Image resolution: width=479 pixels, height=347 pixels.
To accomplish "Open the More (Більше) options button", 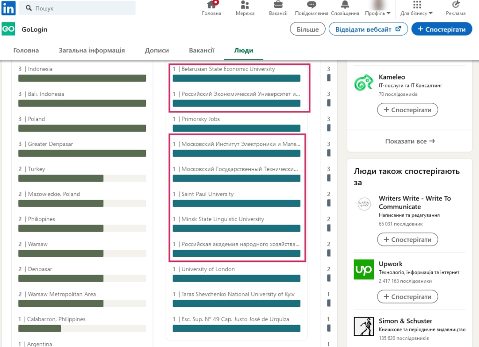I will [307, 29].
